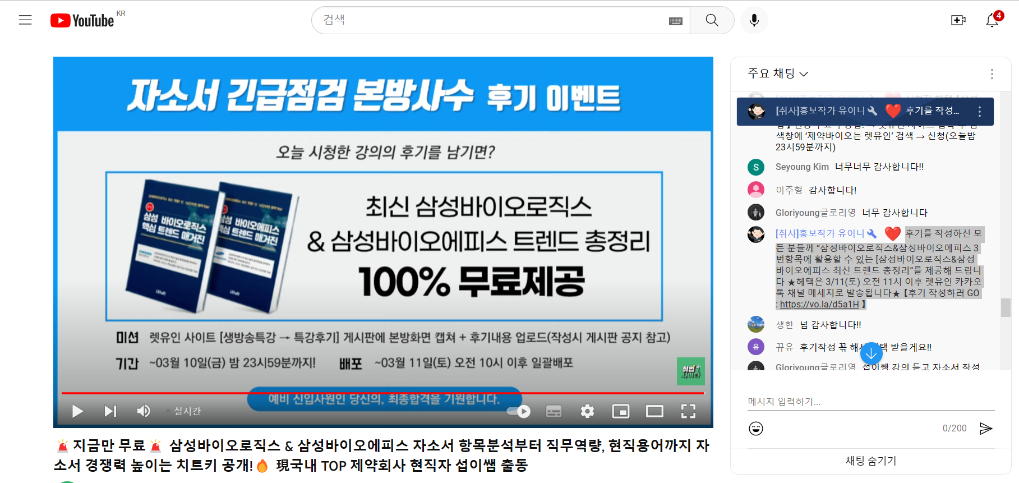
Task: Open the emoji picker
Action: (756, 429)
